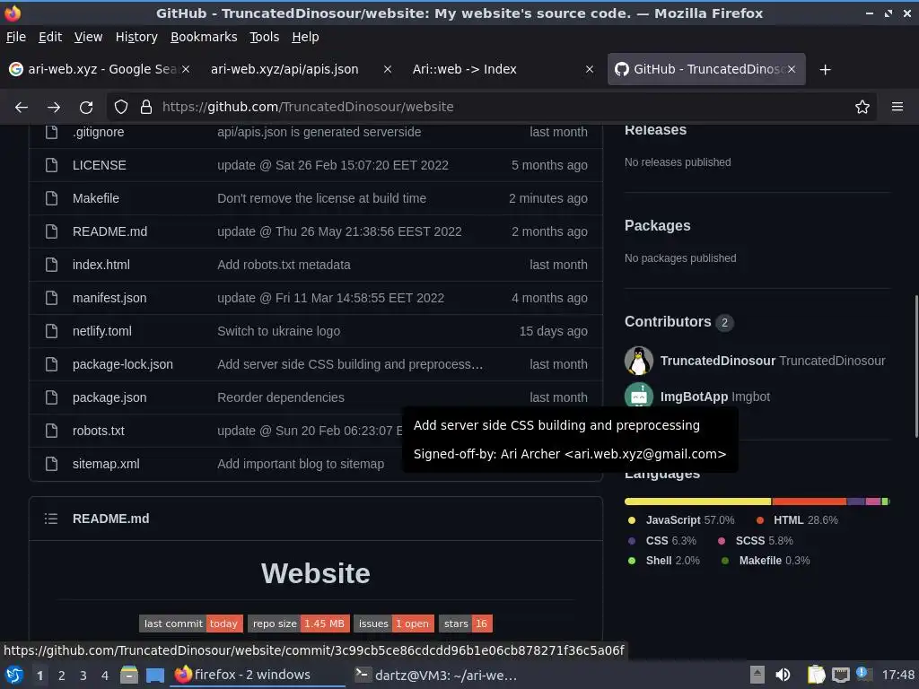Open the Bookmarks menu
919x689 pixels.
point(204,37)
